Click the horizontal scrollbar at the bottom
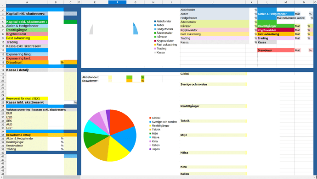This screenshot has height=179, width=317. (42, 177)
